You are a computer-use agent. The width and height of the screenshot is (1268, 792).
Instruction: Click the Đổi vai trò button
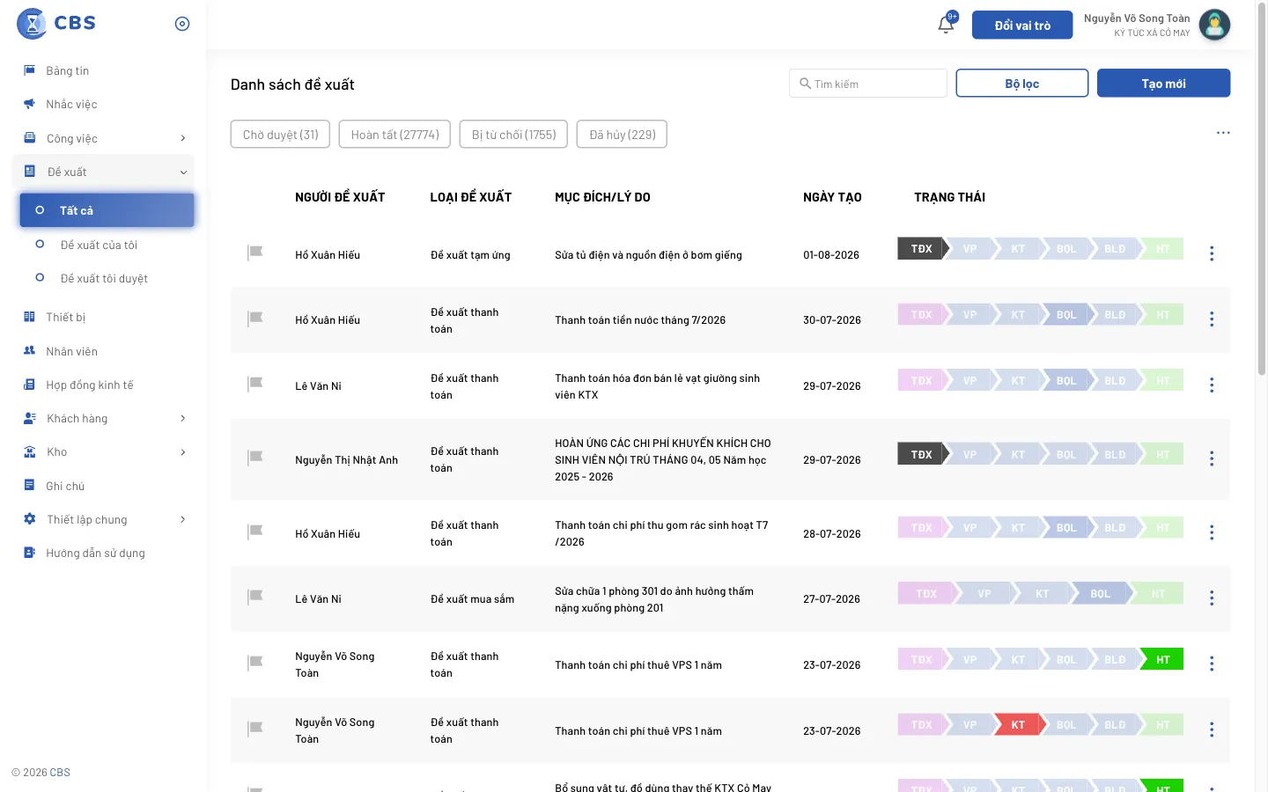click(x=1022, y=26)
